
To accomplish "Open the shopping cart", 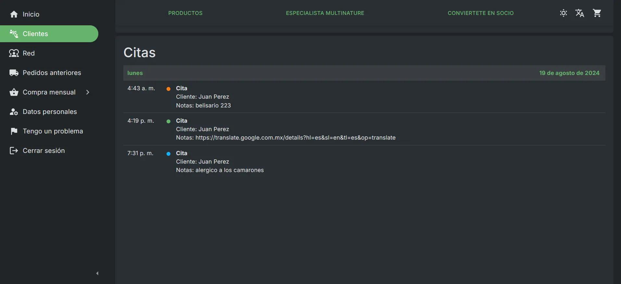I will point(597,13).
